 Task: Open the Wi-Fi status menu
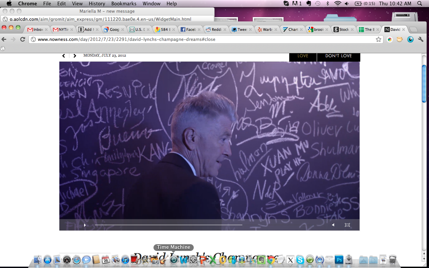coord(338,4)
